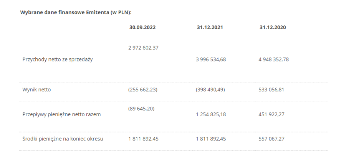
Task: Click the Przychody netto ze sprzedaży row label
Action: click(x=58, y=59)
